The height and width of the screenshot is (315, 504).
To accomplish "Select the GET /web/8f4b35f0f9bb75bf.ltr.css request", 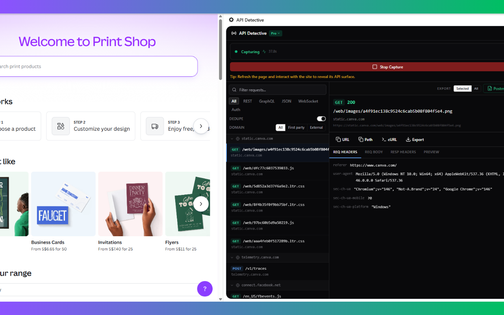I will [278, 208].
